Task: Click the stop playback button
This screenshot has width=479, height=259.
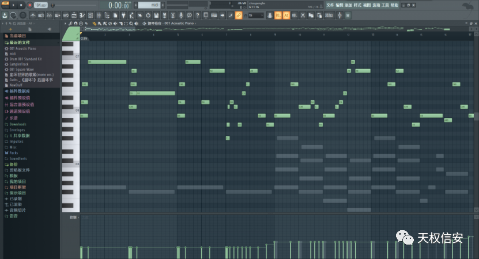Action: pos(22,5)
